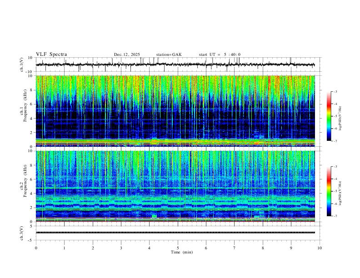The width and height of the screenshot is (360, 278).
Task: Click the 'ch.1(V)' axis label
Action: pyautogui.click(x=22, y=65)
